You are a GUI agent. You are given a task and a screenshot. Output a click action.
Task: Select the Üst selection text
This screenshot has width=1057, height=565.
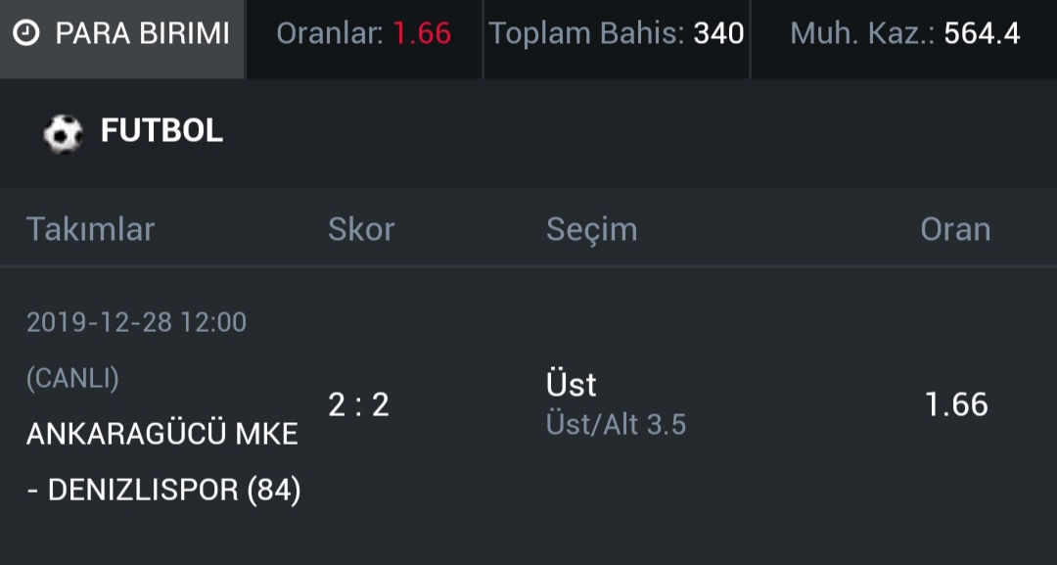click(x=571, y=384)
